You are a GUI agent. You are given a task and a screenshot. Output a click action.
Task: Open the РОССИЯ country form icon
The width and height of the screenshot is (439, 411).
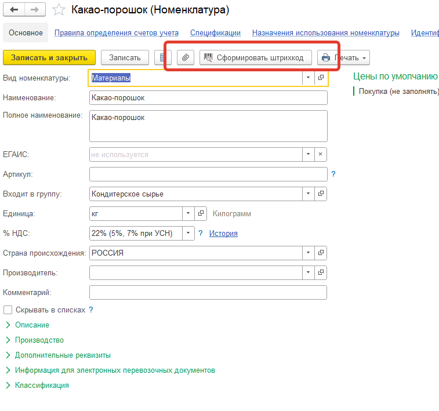click(x=321, y=253)
